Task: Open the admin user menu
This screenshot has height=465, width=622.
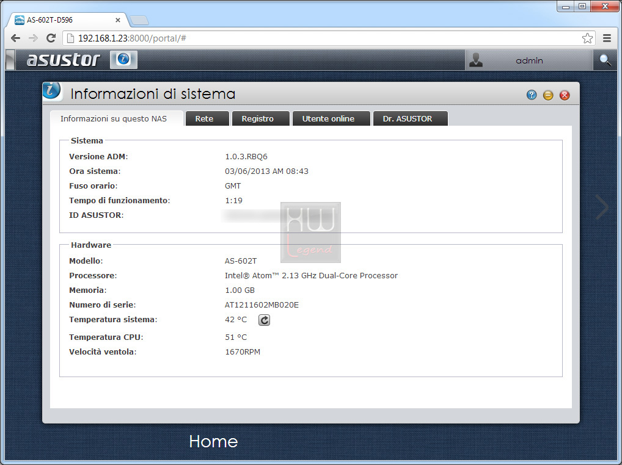Action: [529, 60]
